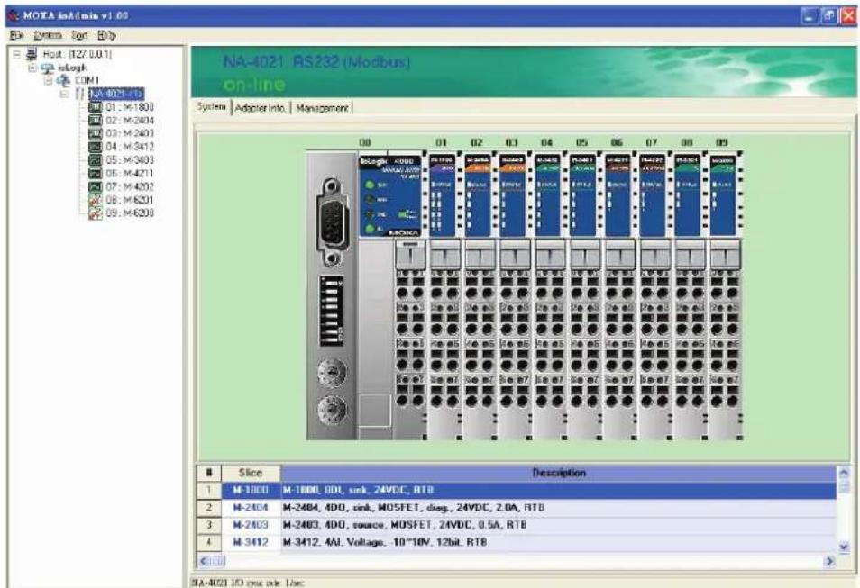Open the System menu
Screen dimensions: 860x588
coord(47,35)
